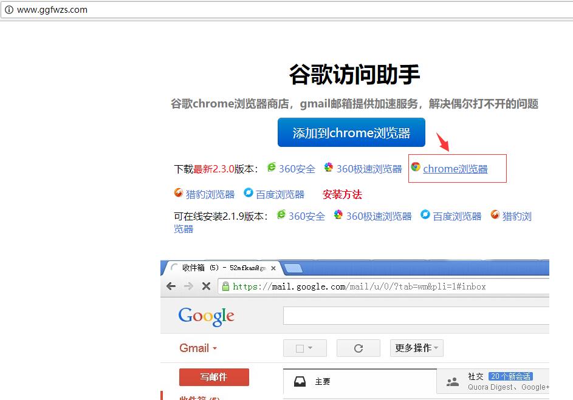The height and width of the screenshot is (400, 573).
Task: Open 猎豹浏览器 link in 2.1.9 install row
Action: (516, 217)
